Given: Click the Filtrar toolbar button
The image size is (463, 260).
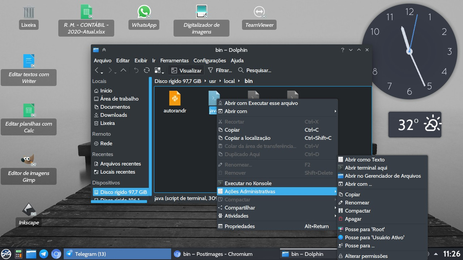Looking at the screenshot, I should pyautogui.click(x=220, y=70).
